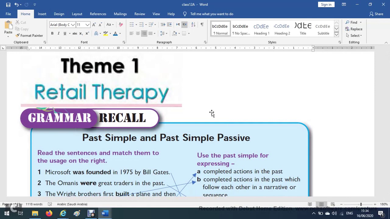This screenshot has width=390, height=219.
Task: Toggle strikethrough formatting
Action: tap(75, 33)
